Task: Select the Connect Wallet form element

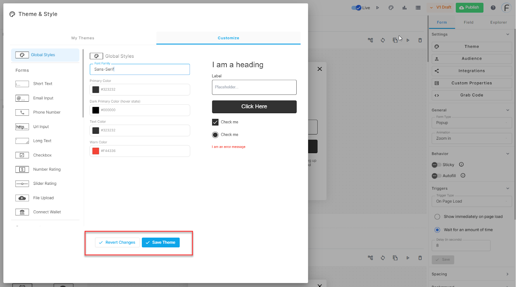Action: coord(45,212)
